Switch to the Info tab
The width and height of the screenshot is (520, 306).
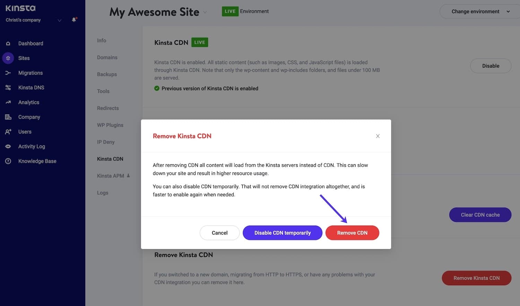tap(102, 41)
